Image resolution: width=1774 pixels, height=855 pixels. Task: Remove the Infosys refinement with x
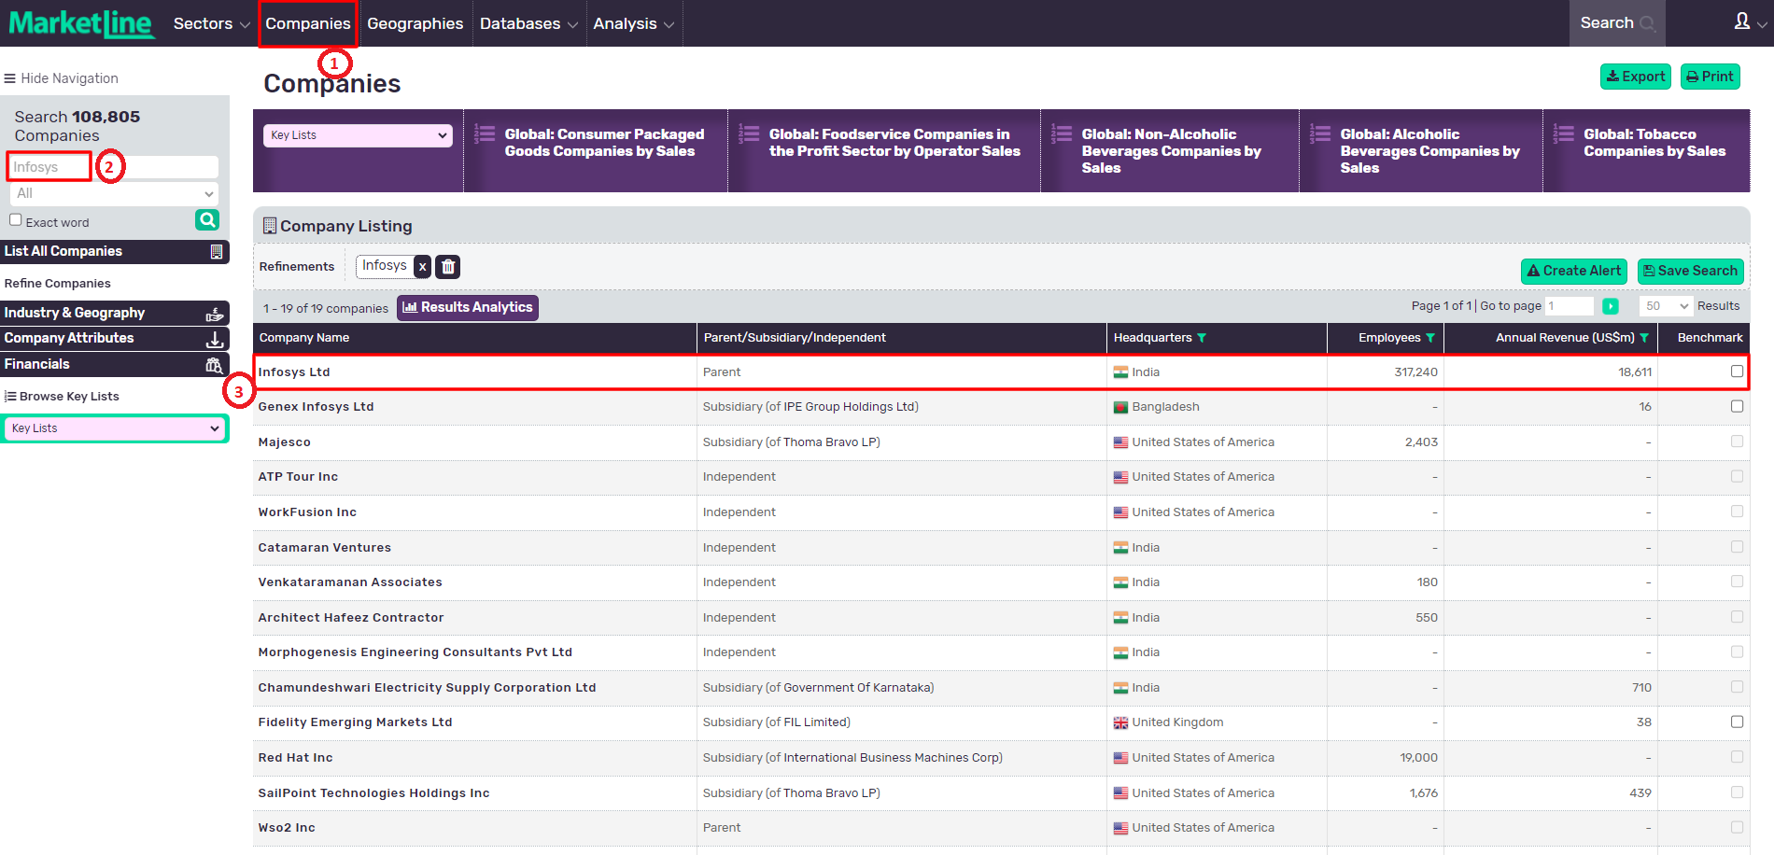coord(422,267)
